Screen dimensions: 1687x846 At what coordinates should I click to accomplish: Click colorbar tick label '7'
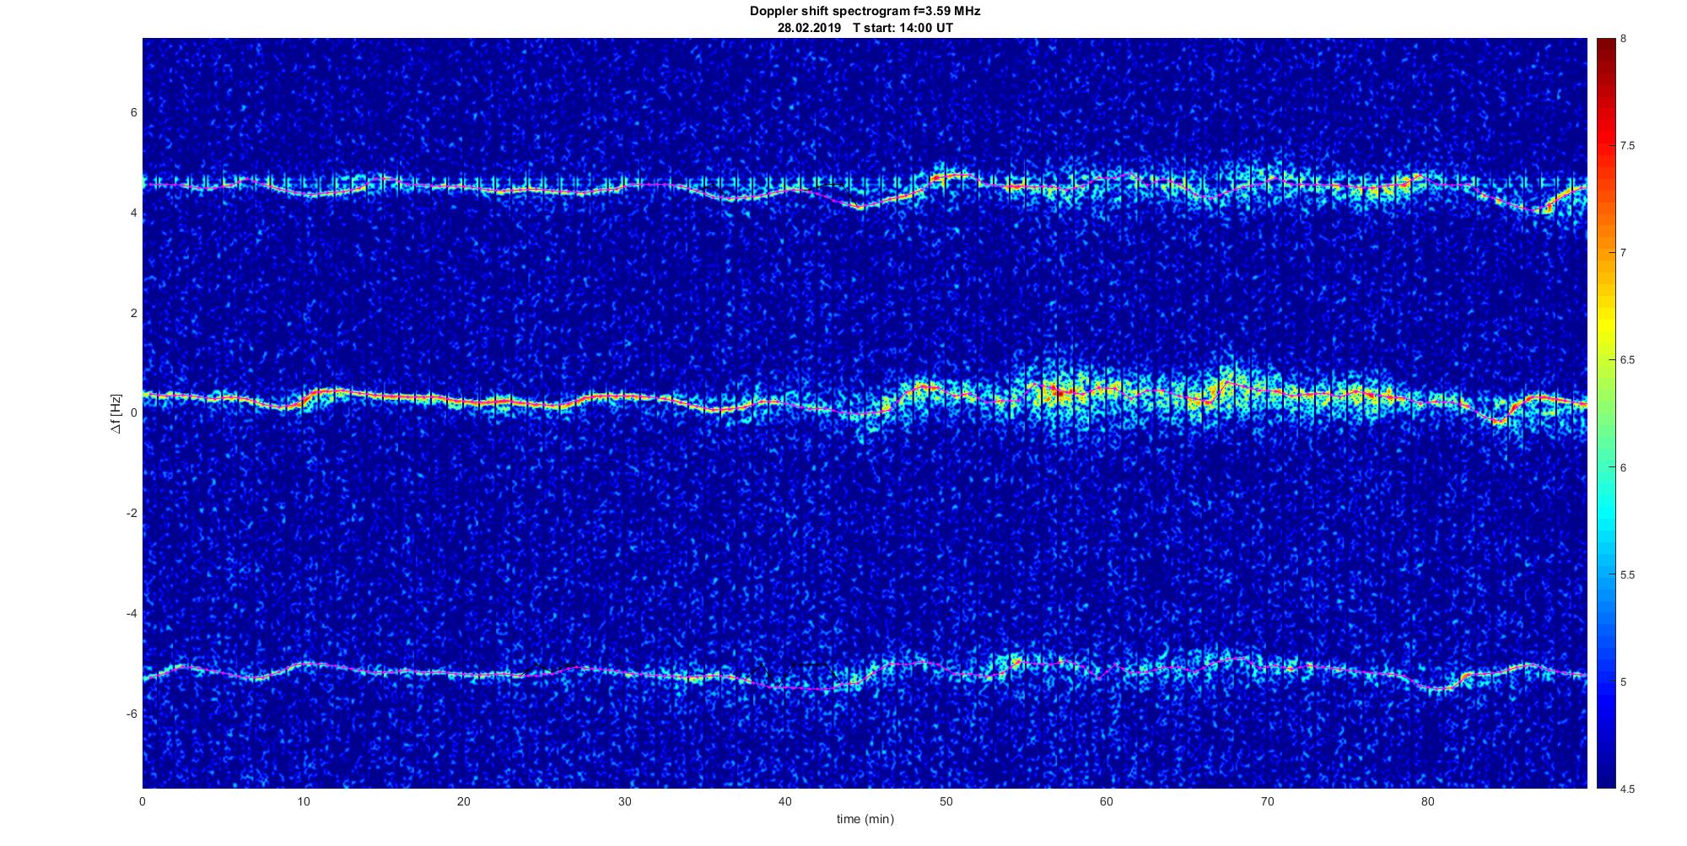coord(1624,253)
